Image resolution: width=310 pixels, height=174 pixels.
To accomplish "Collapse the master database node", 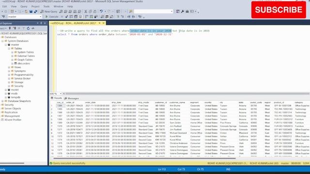I will coord(6,45).
